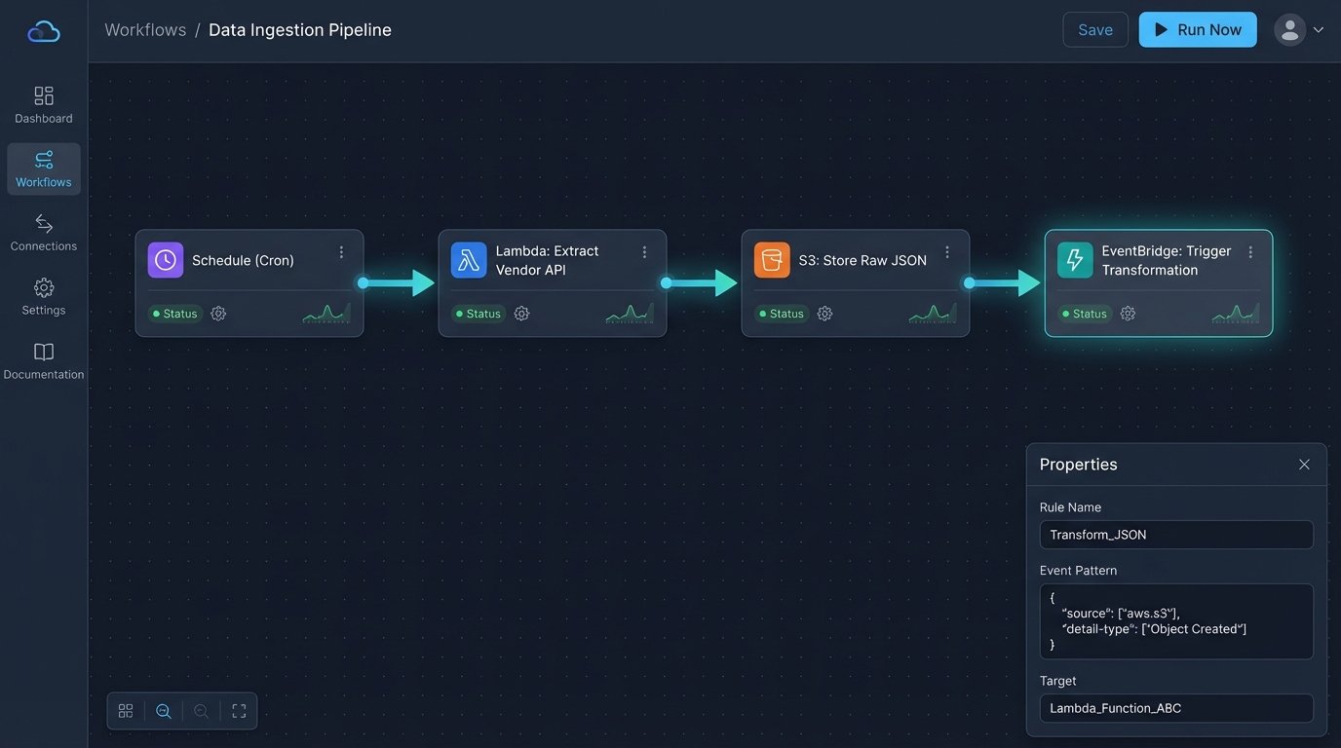Image resolution: width=1341 pixels, height=748 pixels.
Task: Select the Schedule (Cron) clock icon
Action: (x=165, y=260)
